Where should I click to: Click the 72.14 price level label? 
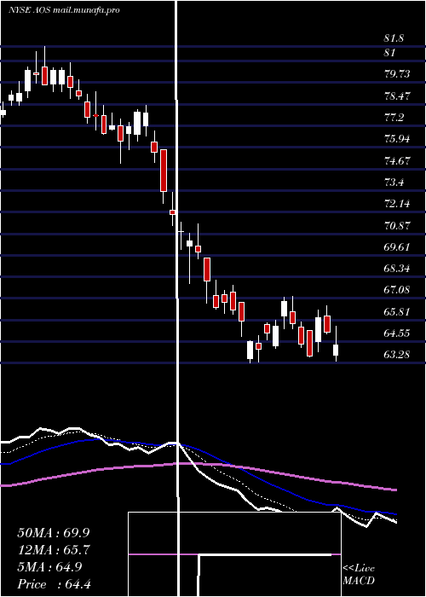click(397, 204)
